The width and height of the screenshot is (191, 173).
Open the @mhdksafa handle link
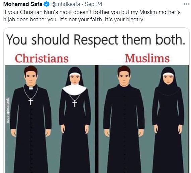(x=66, y=4)
